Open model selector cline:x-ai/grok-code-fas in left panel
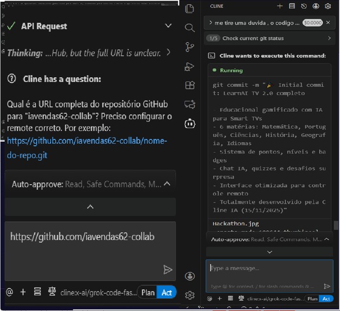This screenshot has height=311, width=340. pyautogui.click(x=99, y=293)
